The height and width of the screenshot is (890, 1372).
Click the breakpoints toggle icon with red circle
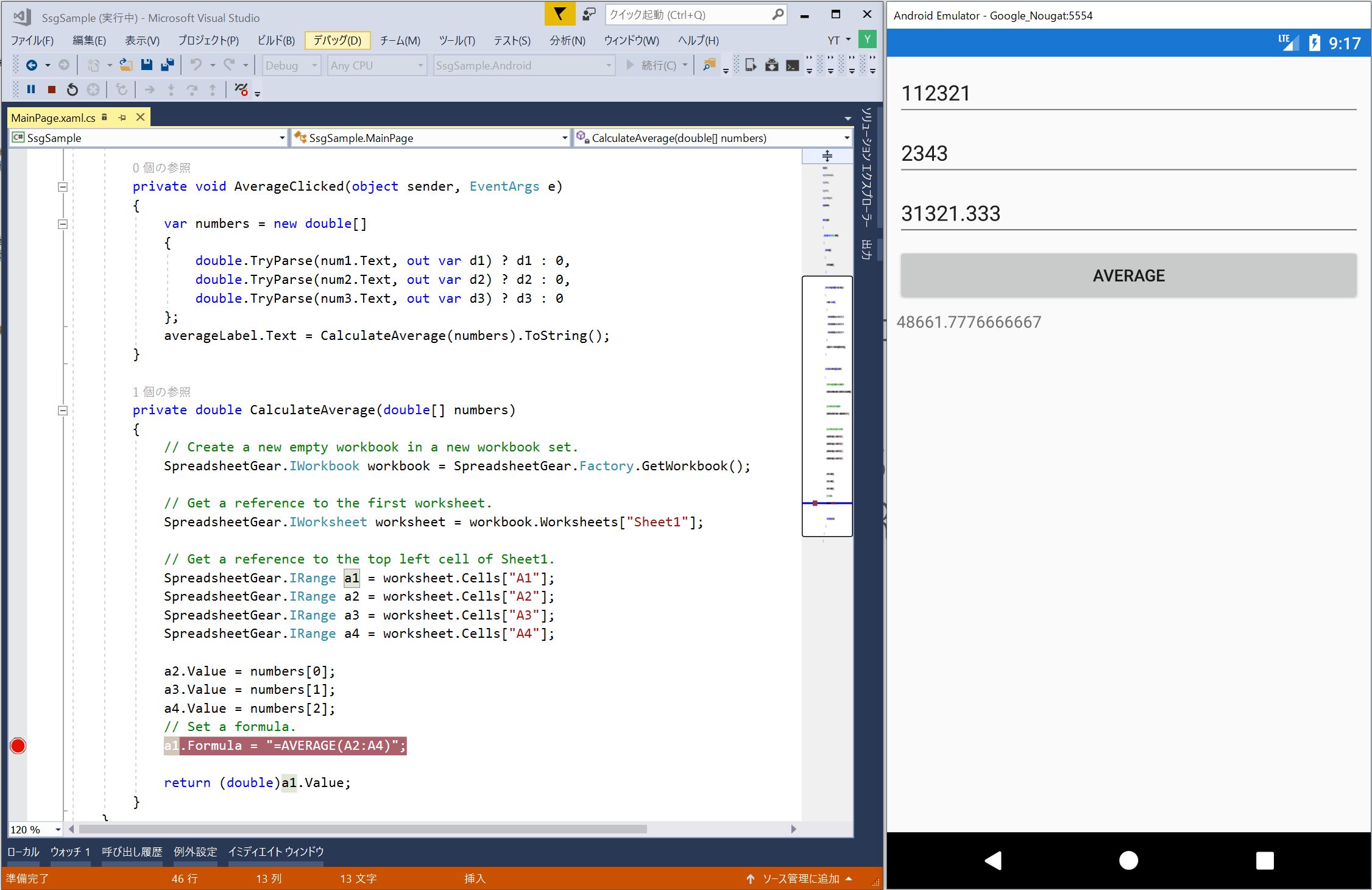(x=241, y=90)
